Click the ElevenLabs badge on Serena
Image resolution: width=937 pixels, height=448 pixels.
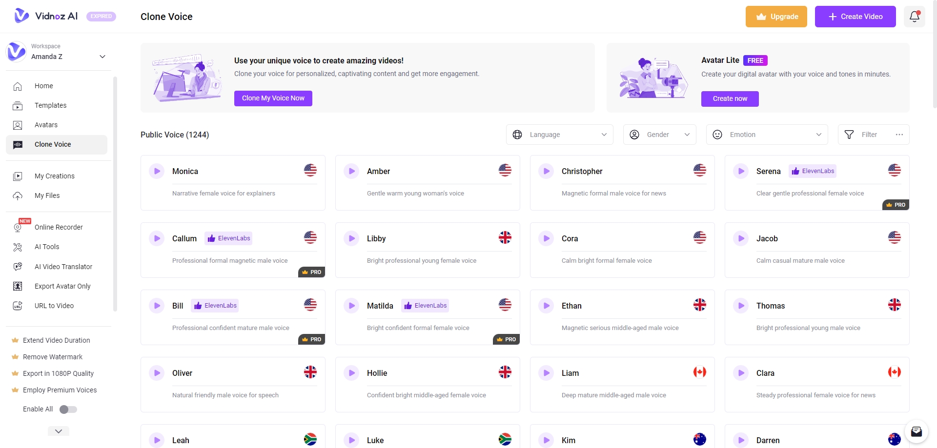(813, 171)
